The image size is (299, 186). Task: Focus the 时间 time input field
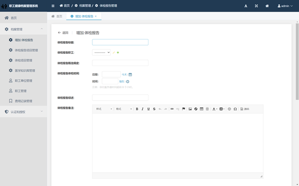[x=110, y=81]
